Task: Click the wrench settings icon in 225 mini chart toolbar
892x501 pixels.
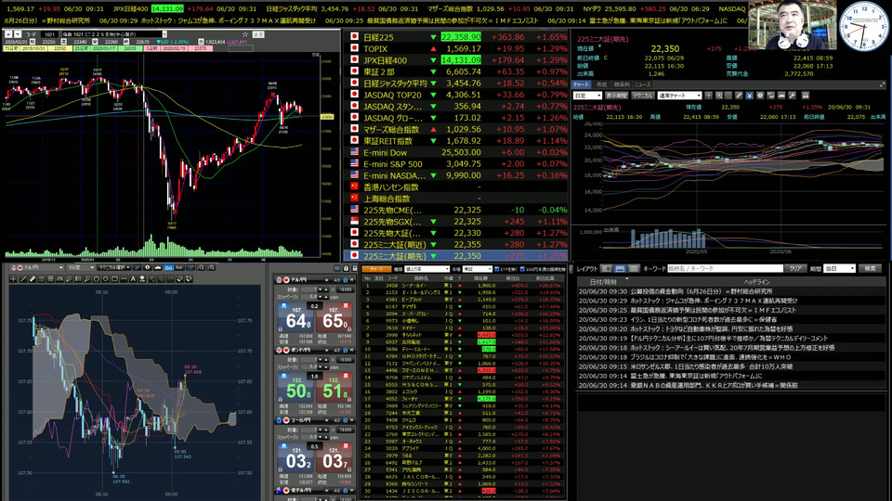Action: point(792,96)
